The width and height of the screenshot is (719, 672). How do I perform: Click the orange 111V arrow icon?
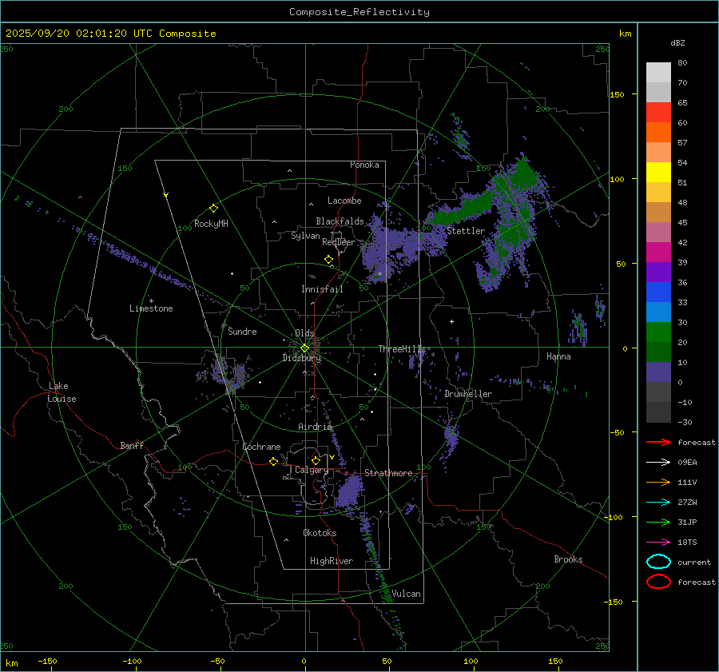[x=658, y=482]
